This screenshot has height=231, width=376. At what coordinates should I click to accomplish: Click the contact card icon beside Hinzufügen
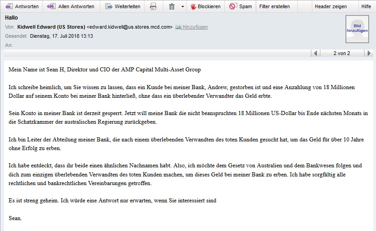[178, 27]
